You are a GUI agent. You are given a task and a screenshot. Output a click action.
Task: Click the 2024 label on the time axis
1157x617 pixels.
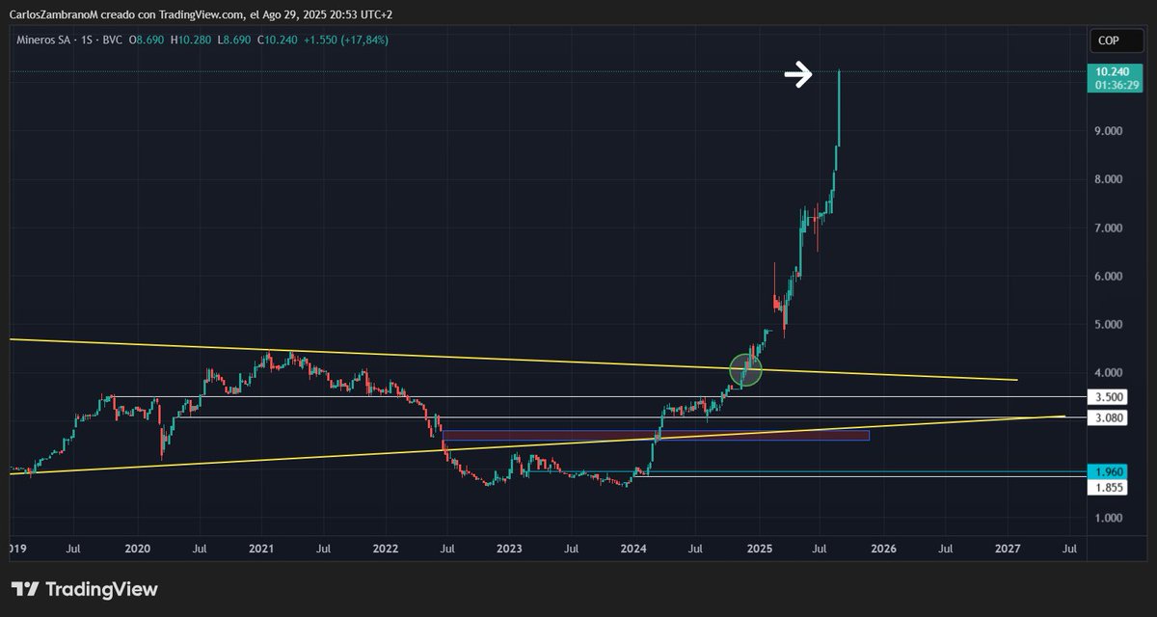point(633,548)
